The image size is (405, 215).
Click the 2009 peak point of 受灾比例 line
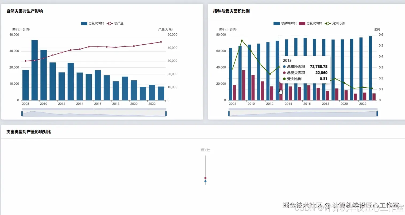tap(242, 41)
